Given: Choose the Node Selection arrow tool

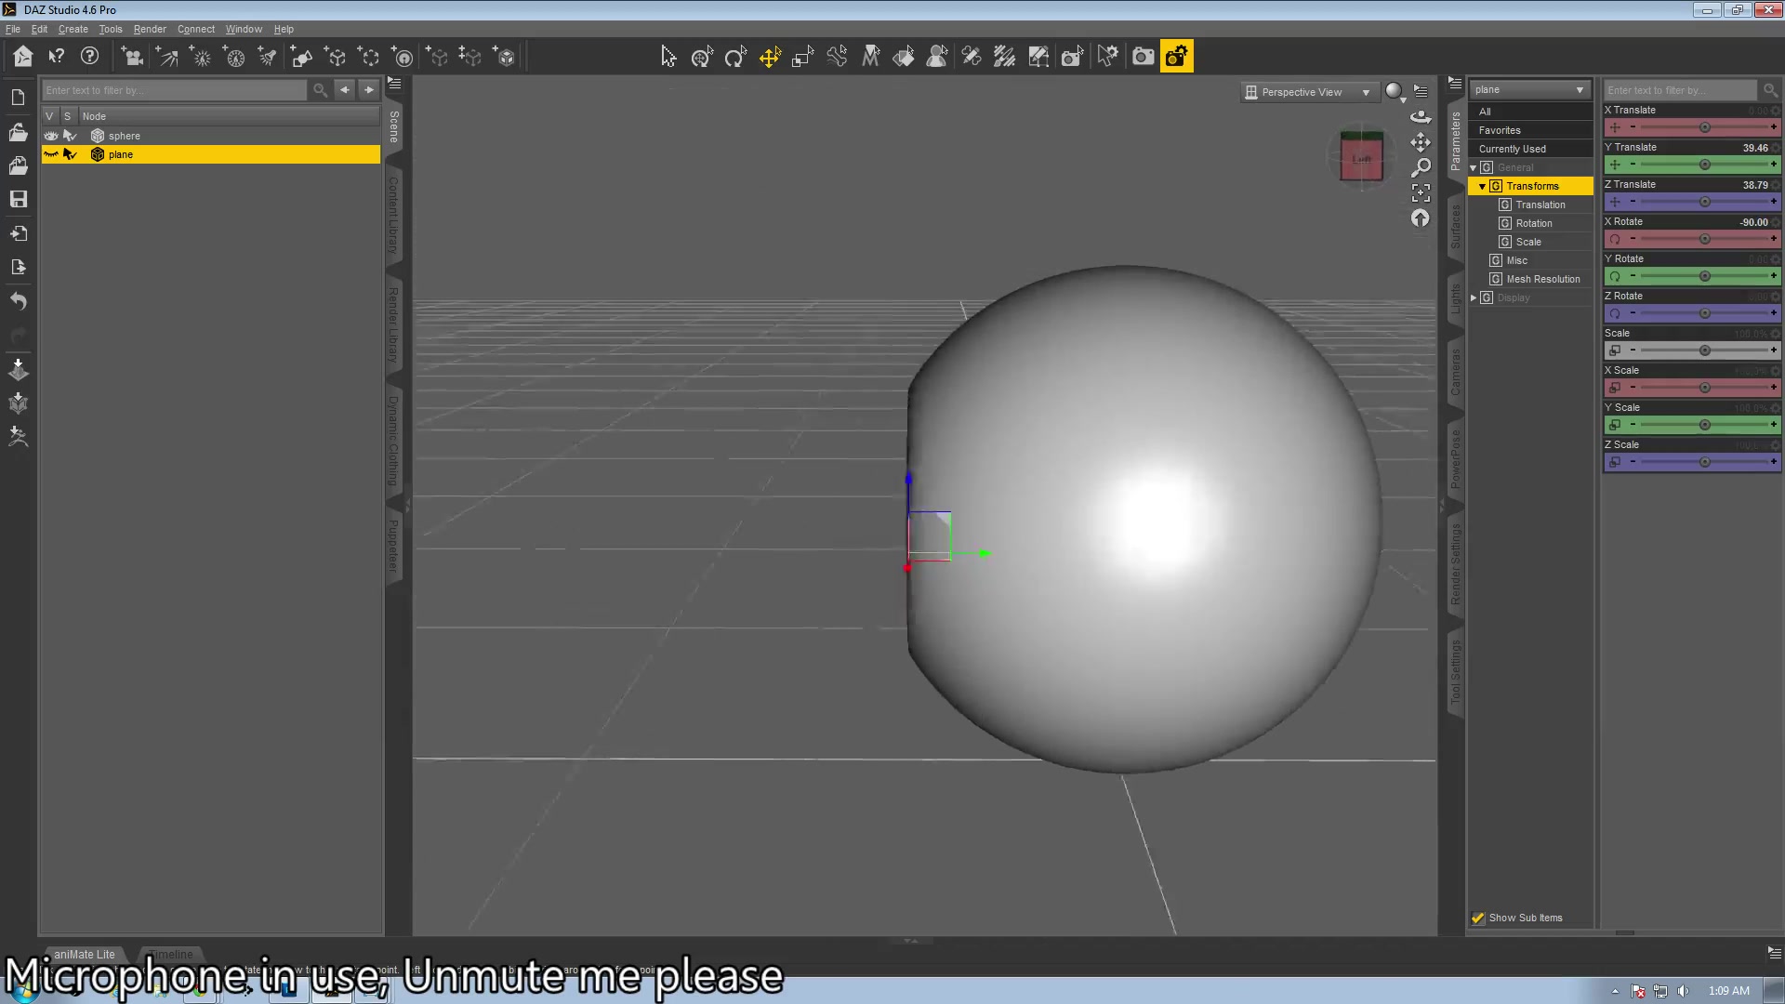Looking at the screenshot, I should 668,58.
